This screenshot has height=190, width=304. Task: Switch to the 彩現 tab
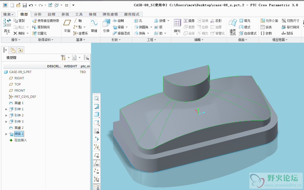[65, 14]
